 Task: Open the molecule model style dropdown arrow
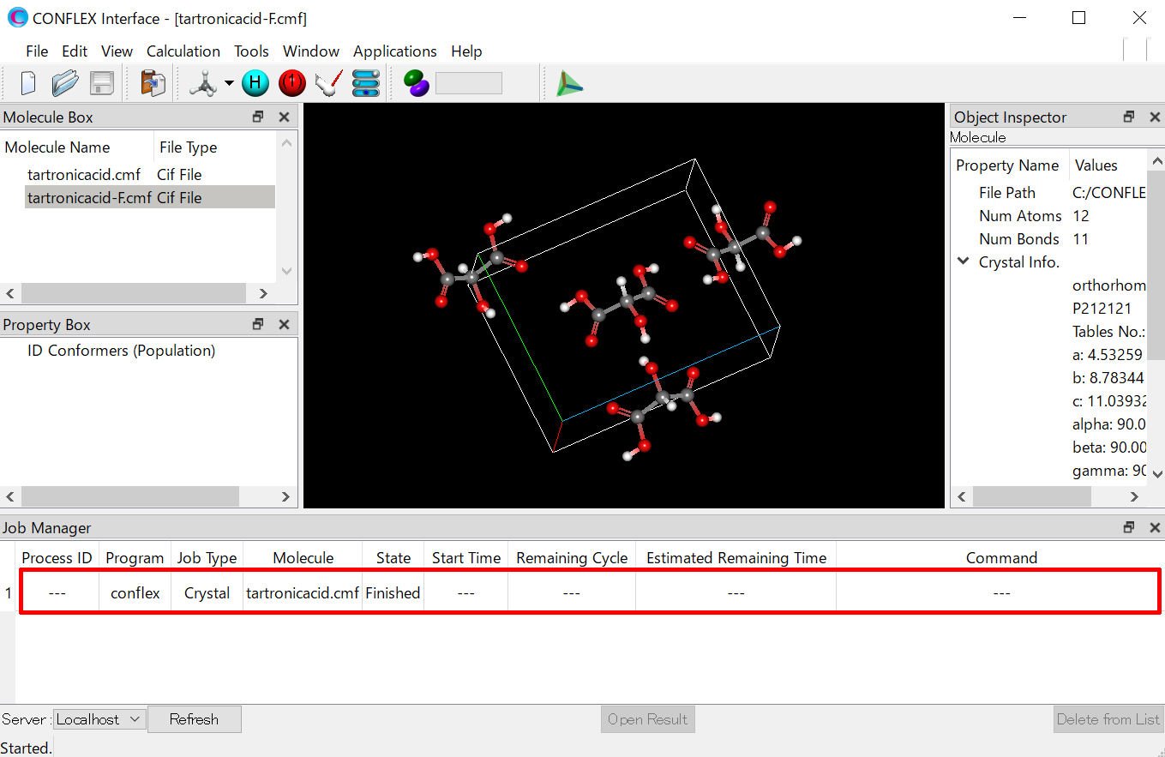(229, 83)
